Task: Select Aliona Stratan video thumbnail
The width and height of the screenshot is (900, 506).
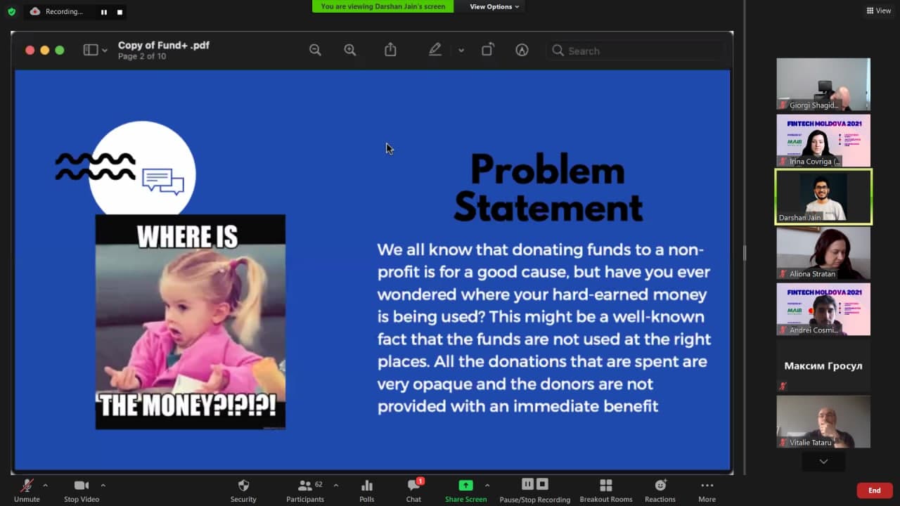Action: [x=823, y=253]
